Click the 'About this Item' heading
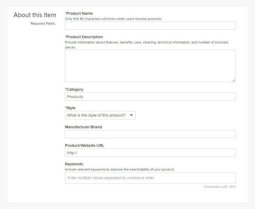This screenshot has height=209, width=255. click(35, 15)
